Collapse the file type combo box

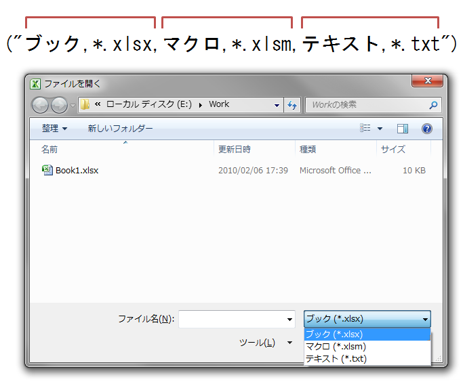click(367, 319)
